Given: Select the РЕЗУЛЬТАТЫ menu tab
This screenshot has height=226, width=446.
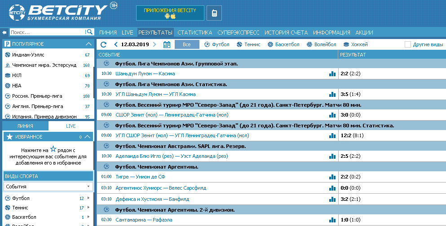Looking at the screenshot, I should click(155, 33).
